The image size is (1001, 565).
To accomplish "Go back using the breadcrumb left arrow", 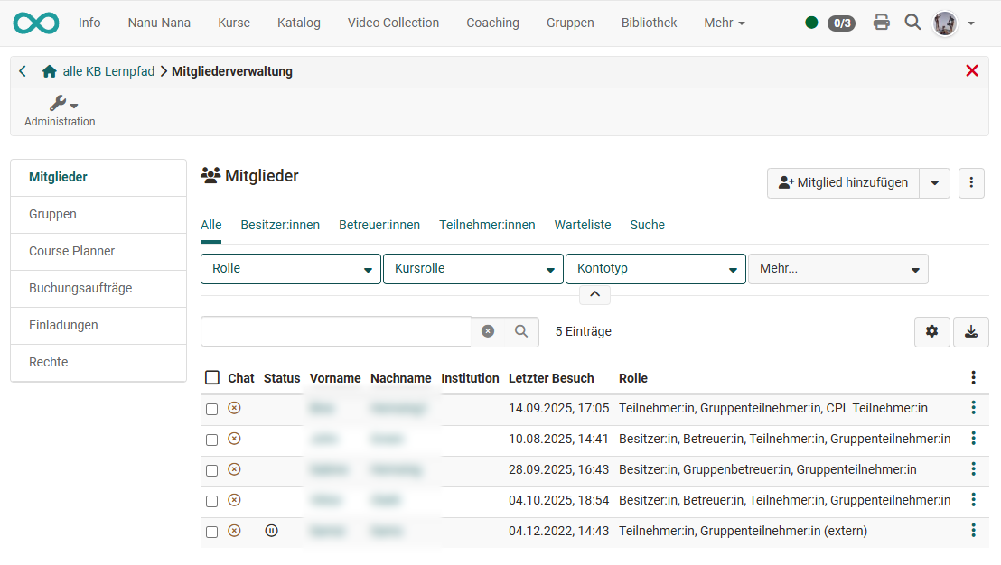I will 23,71.
